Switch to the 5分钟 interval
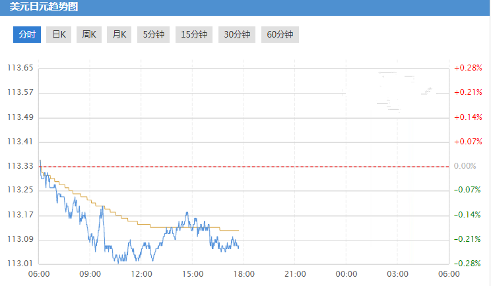491x286 pixels. [x=154, y=35]
